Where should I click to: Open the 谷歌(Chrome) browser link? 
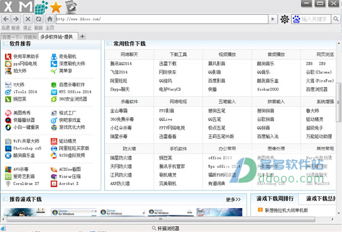319,72
